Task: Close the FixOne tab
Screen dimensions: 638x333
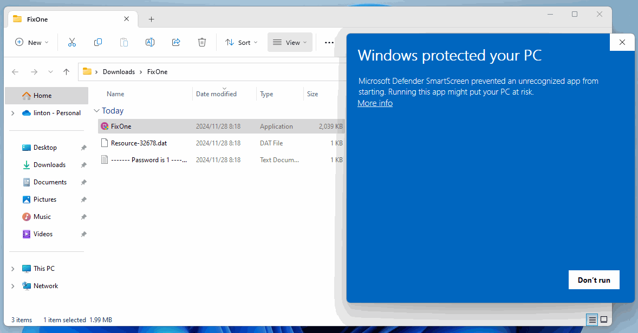Action: [127, 19]
